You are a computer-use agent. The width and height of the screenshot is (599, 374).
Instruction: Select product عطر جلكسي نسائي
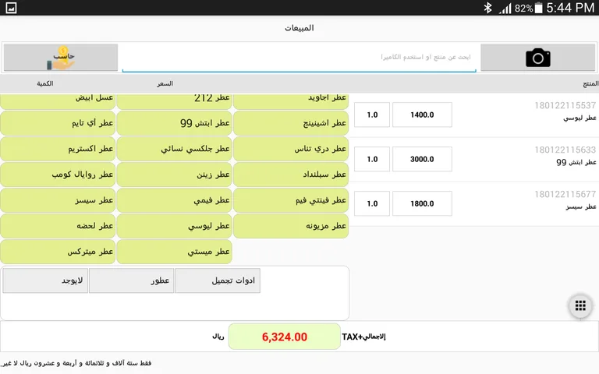pyautogui.click(x=174, y=149)
